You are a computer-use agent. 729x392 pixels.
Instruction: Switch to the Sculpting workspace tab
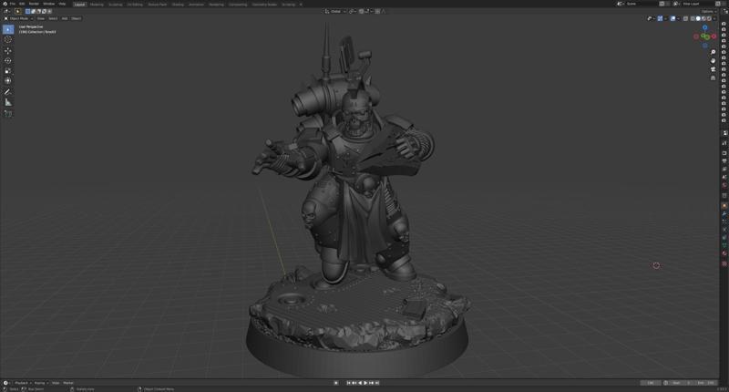pos(116,5)
